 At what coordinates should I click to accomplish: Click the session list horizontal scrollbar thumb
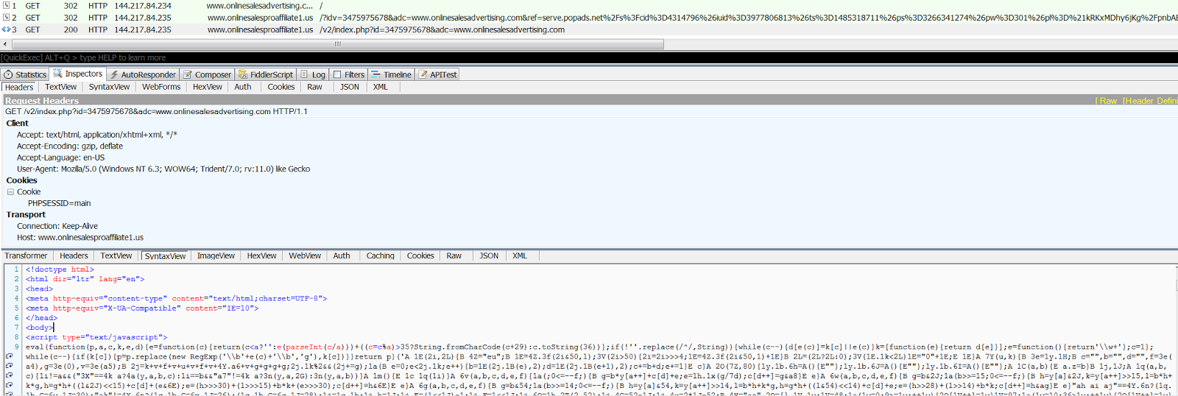coord(337,44)
